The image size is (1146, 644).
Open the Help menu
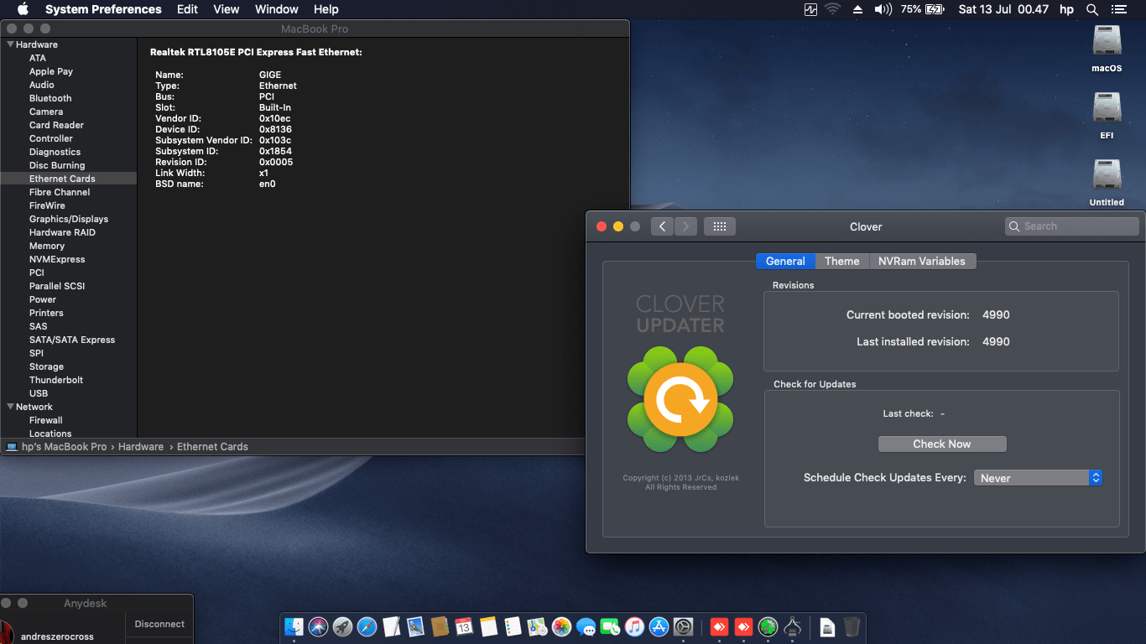pos(326,9)
